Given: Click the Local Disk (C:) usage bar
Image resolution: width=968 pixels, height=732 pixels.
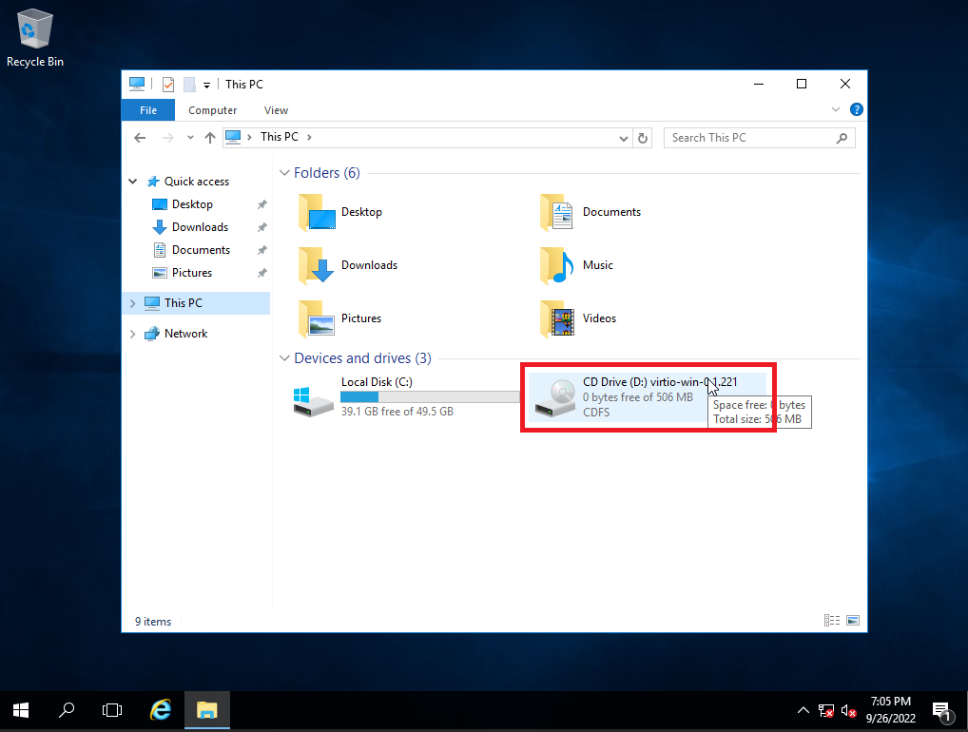Looking at the screenshot, I should 430,396.
